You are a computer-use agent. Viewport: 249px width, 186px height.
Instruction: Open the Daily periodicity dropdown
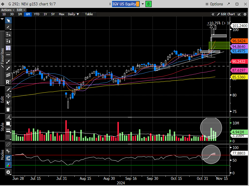(x=73, y=14)
